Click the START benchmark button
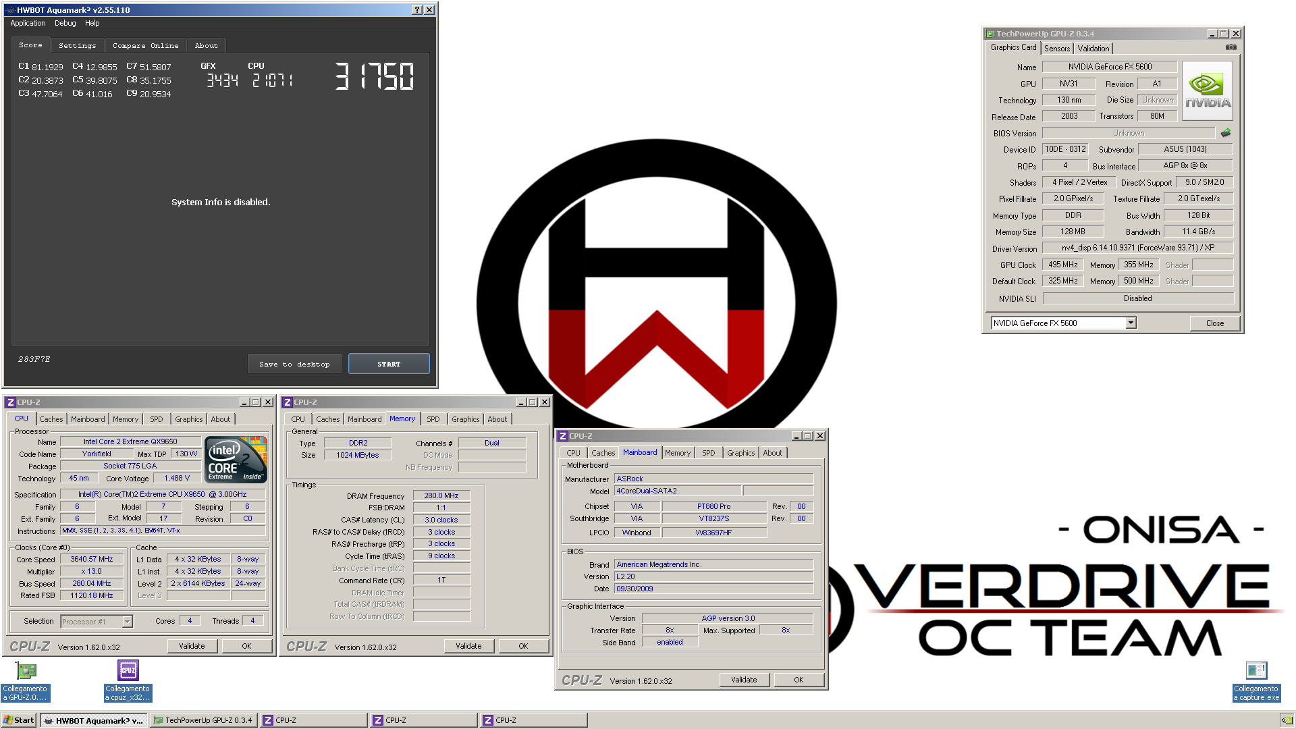The image size is (1296, 729). coord(389,364)
